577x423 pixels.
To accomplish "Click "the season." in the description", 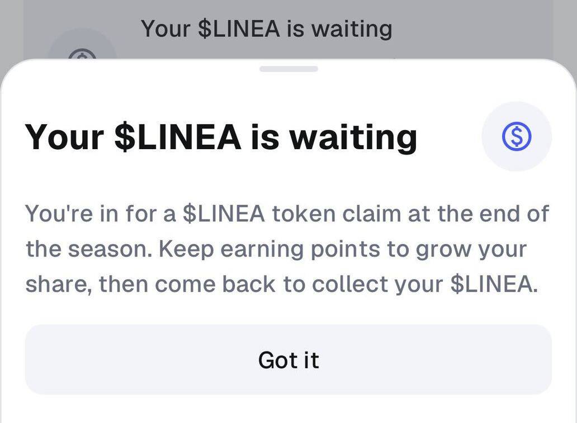I will [89, 249].
